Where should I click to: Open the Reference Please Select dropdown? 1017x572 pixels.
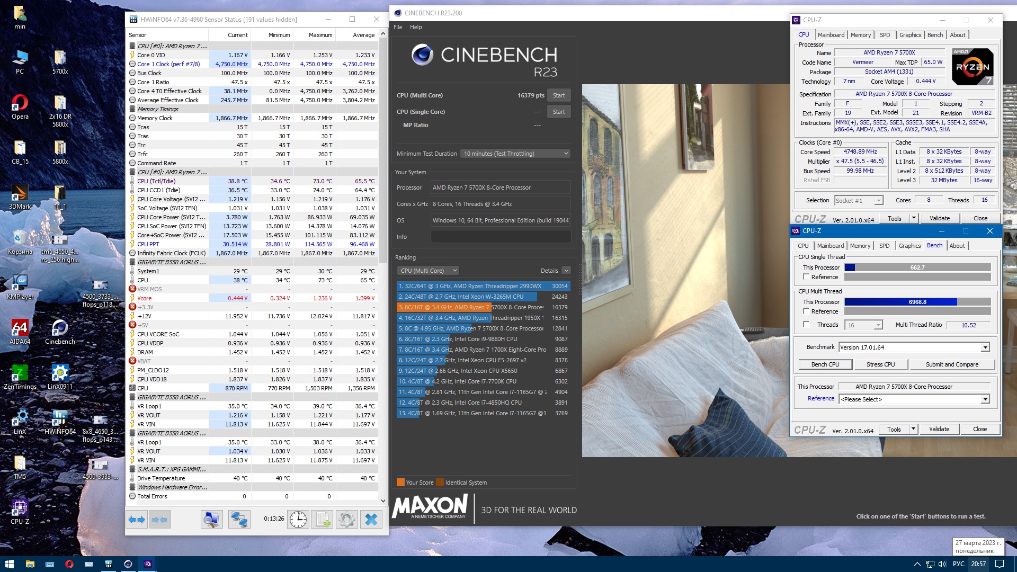pyautogui.click(x=985, y=399)
